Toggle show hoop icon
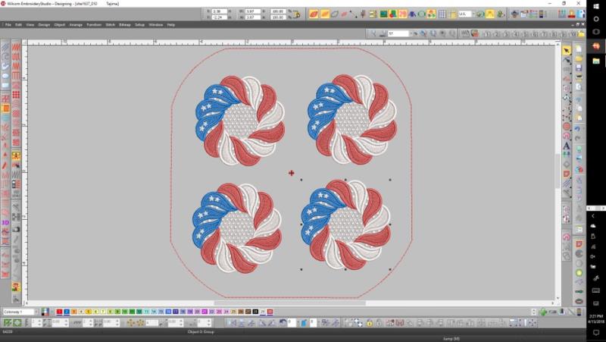Screen dimensions: 606x342 click(422, 14)
